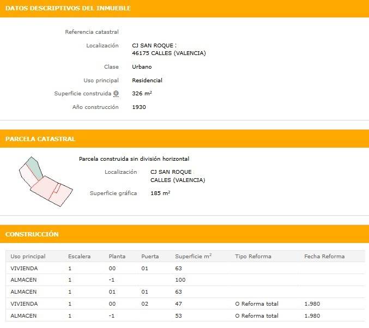Select VIVIENDA row with puerta 02
This screenshot has height=328, width=369.
pyautogui.click(x=185, y=304)
